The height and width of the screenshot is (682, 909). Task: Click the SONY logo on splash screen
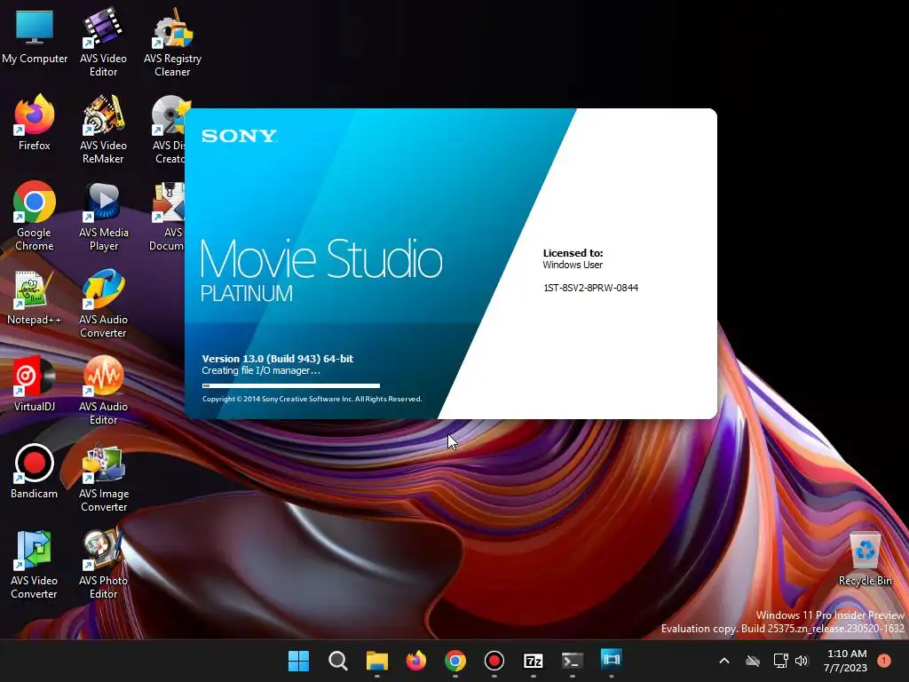pyautogui.click(x=240, y=136)
